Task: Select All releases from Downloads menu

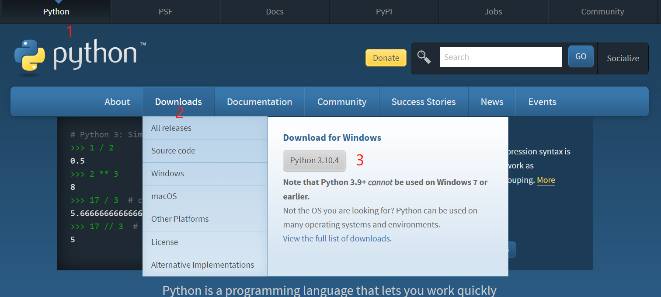Action: (171, 128)
